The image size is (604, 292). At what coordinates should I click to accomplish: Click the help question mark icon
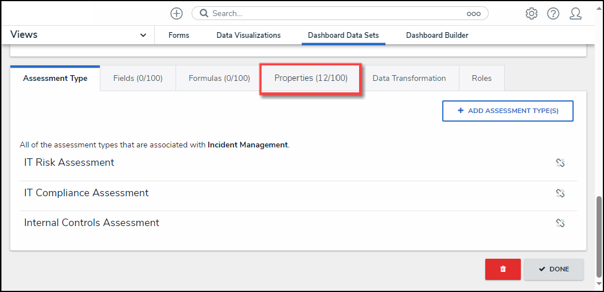(x=553, y=13)
